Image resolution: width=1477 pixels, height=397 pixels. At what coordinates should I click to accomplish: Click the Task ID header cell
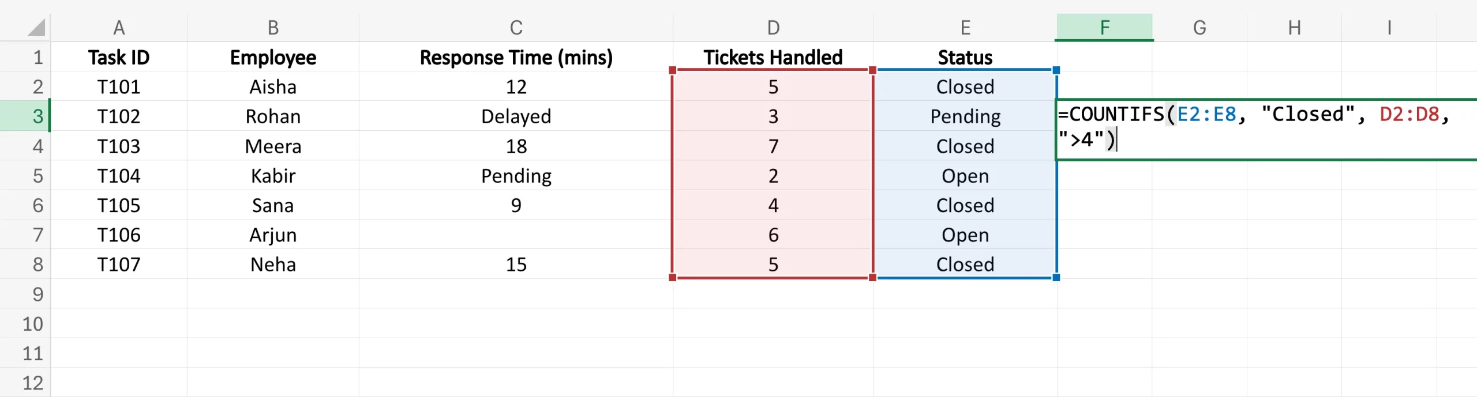tap(119, 57)
